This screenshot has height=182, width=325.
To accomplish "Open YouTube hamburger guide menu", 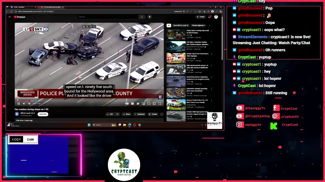I will tap(10, 17).
